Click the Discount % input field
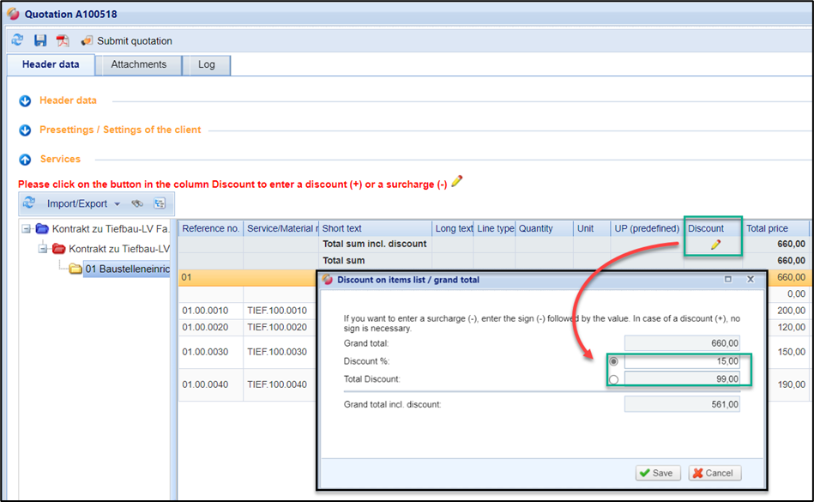The width and height of the screenshot is (814, 502). (x=682, y=361)
